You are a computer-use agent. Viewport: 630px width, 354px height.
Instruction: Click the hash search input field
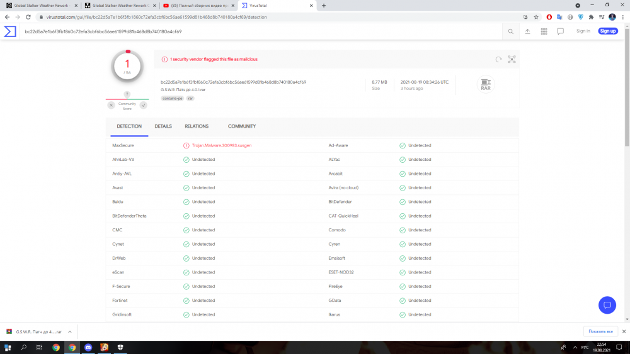252,31
